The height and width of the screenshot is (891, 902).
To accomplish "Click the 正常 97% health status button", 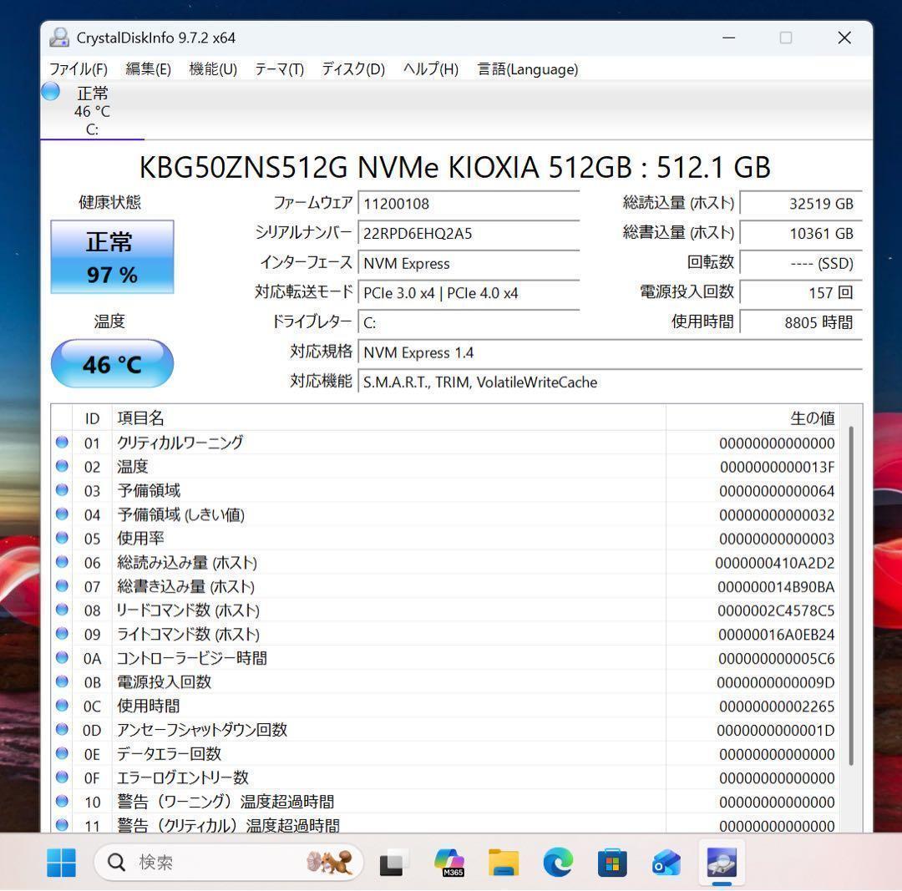I will click(112, 257).
